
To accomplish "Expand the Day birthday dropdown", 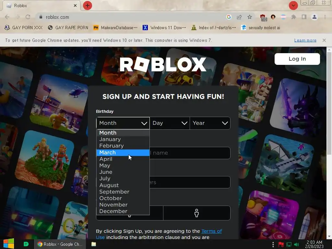I will click(x=170, y=123).
